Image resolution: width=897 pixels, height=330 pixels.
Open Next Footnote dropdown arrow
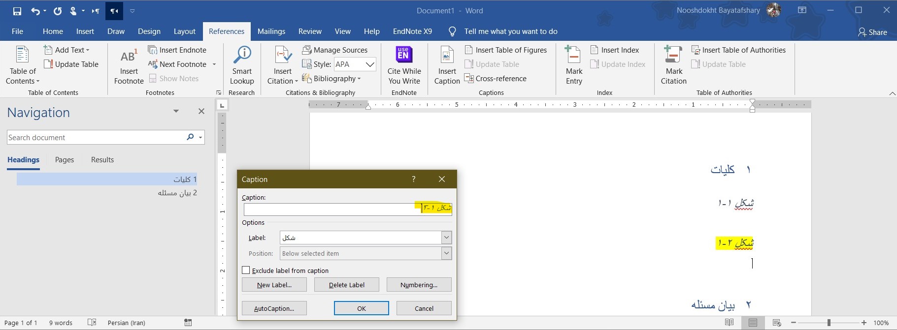click(x=214, y=64)
